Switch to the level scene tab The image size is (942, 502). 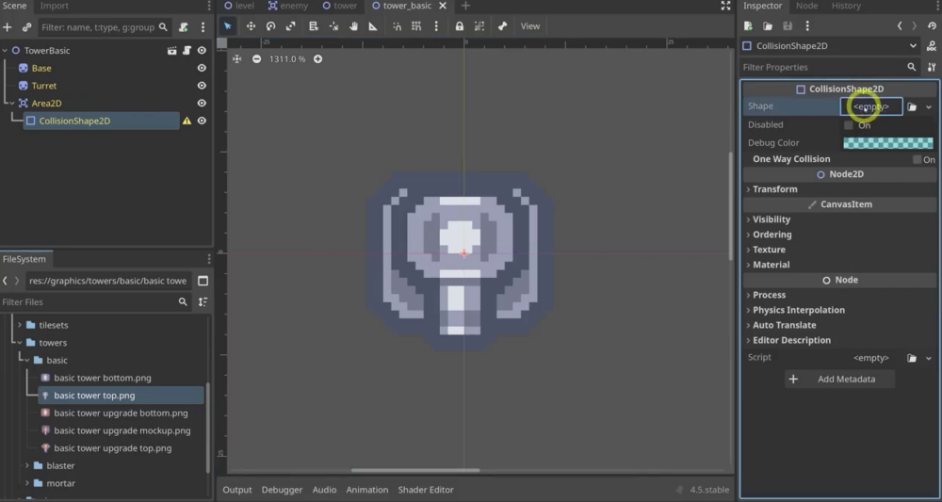coord(238,6)
